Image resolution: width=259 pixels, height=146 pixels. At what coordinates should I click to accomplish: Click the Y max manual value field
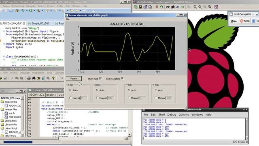[169, 98]
